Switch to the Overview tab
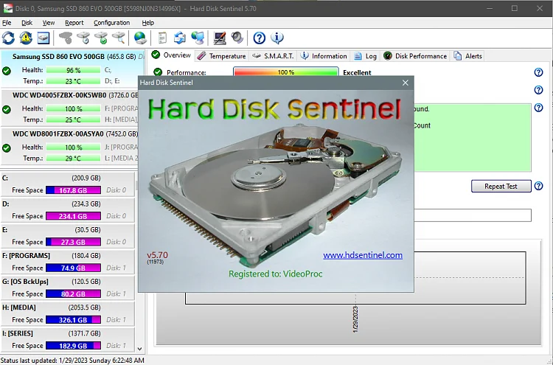This screenshot has width=553, height=365. click(x=171, y=55)
